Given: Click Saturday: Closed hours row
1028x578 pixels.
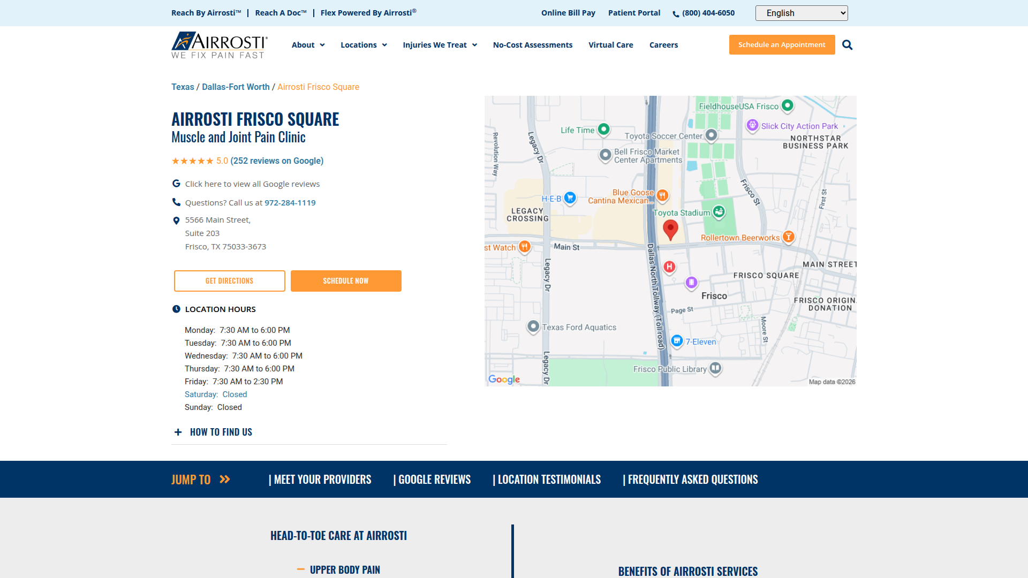Looking at the screenshot, I should coord(216,394).
